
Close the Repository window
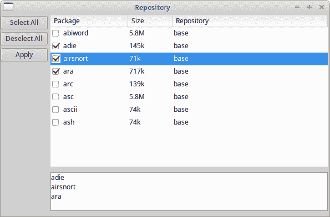pos(322,7)
